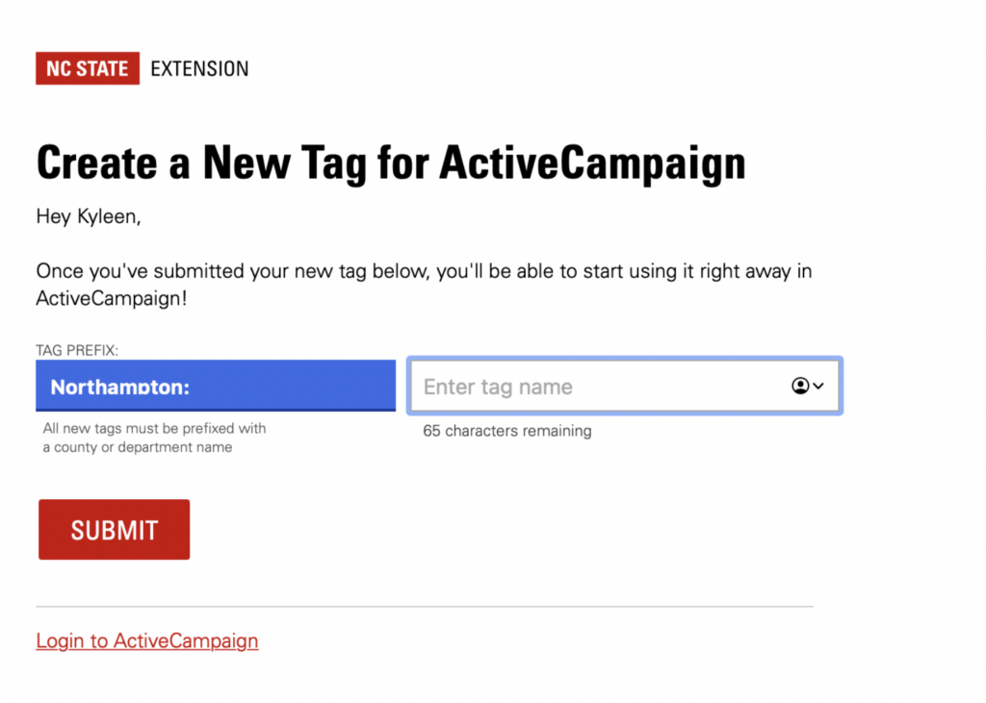This screenshot has width=986, height=703.
Task: Click the Hey Kyleen greeting text
Action: (89, 216)
